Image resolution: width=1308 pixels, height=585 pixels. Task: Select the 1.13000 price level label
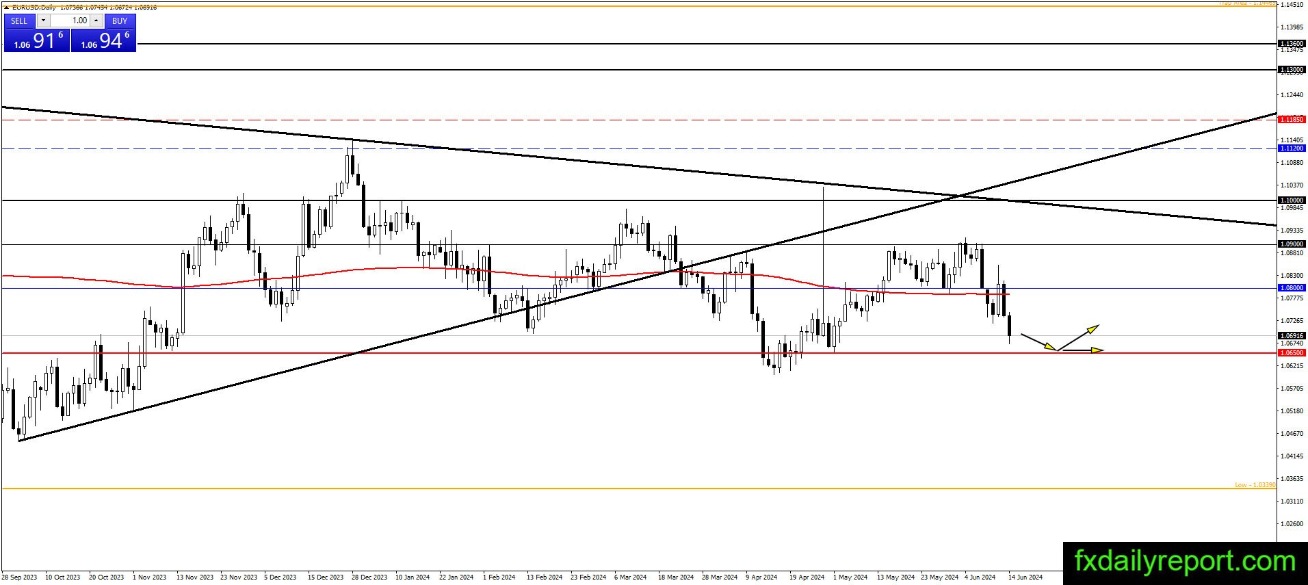pyautogui.click(x=1292, y=70)
